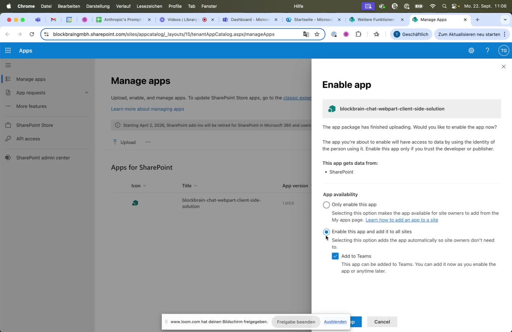Viewport: 512px width, 332px height.
Task: Open the Lesezeichen menu in menu bar
Action: (x=149, y=6)
